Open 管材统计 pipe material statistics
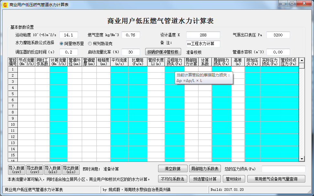 tap(233, 179)
